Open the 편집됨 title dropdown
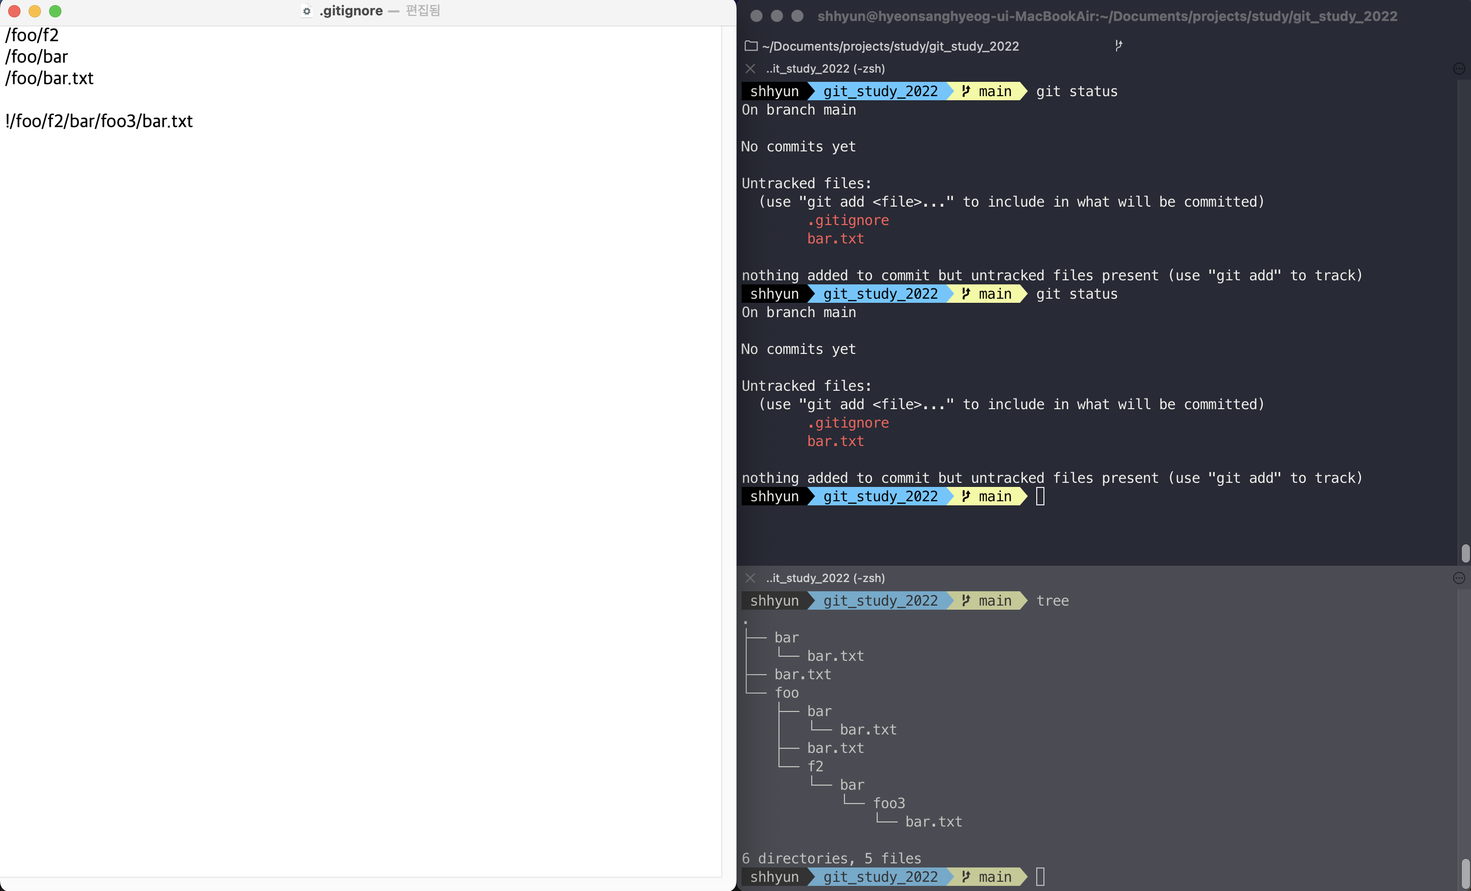 point(422,11)
